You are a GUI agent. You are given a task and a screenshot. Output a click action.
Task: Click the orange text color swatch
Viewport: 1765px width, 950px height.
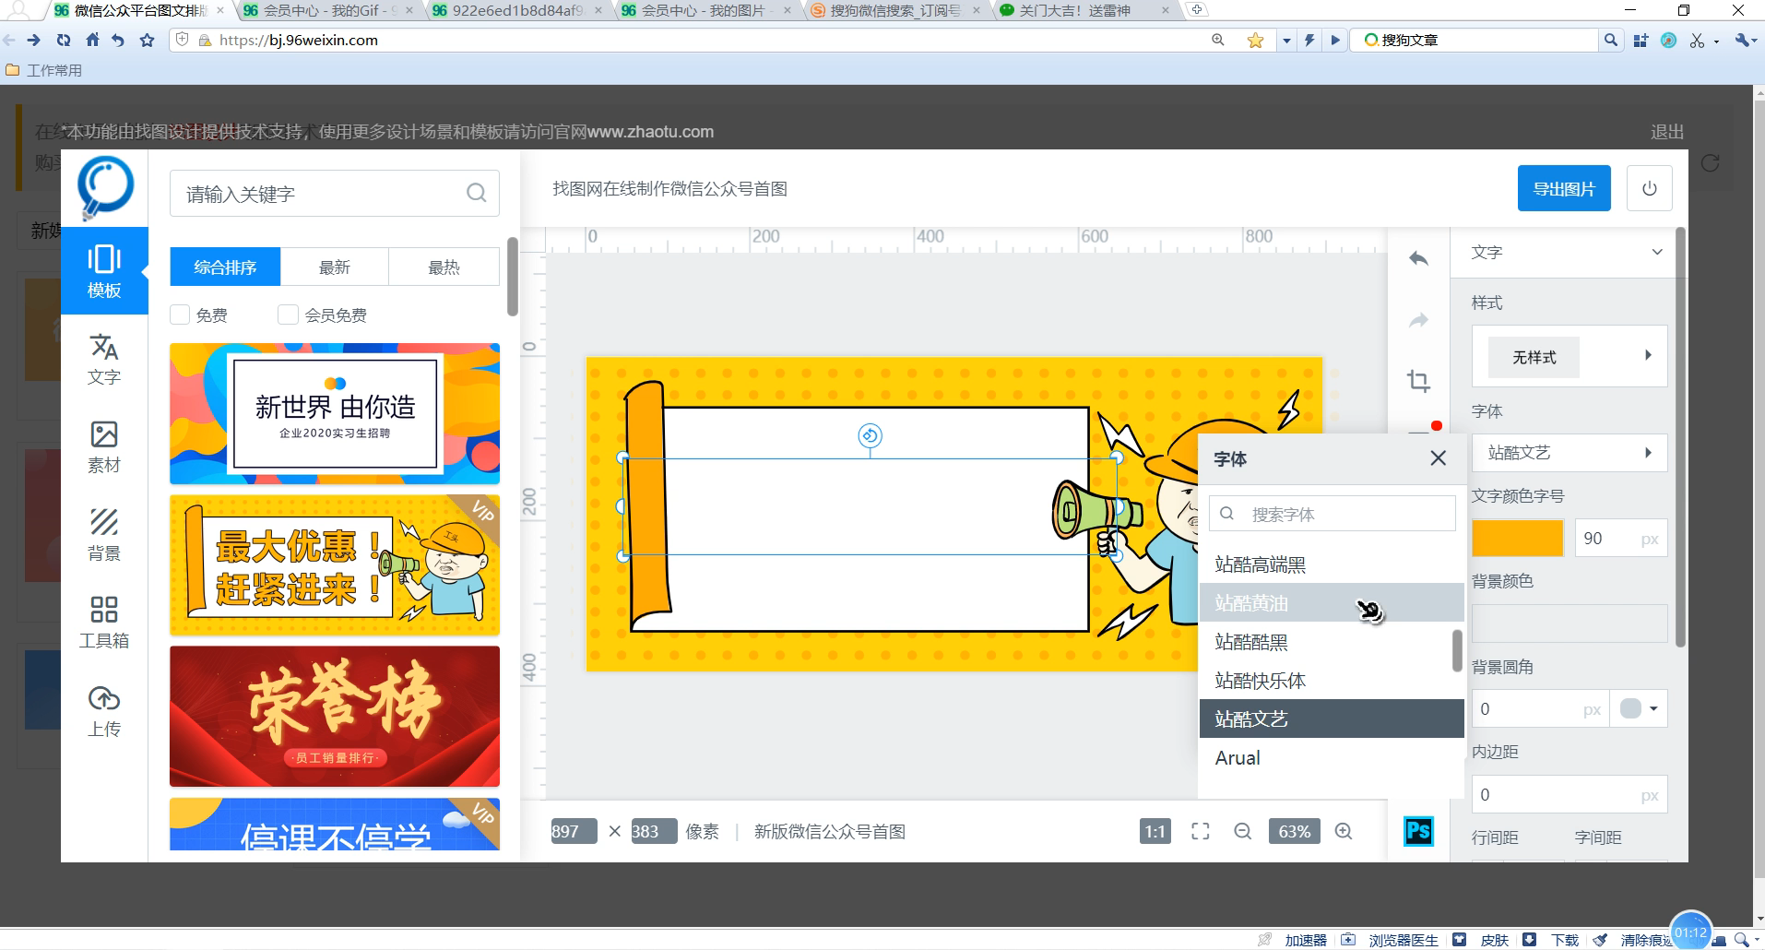1517,537
